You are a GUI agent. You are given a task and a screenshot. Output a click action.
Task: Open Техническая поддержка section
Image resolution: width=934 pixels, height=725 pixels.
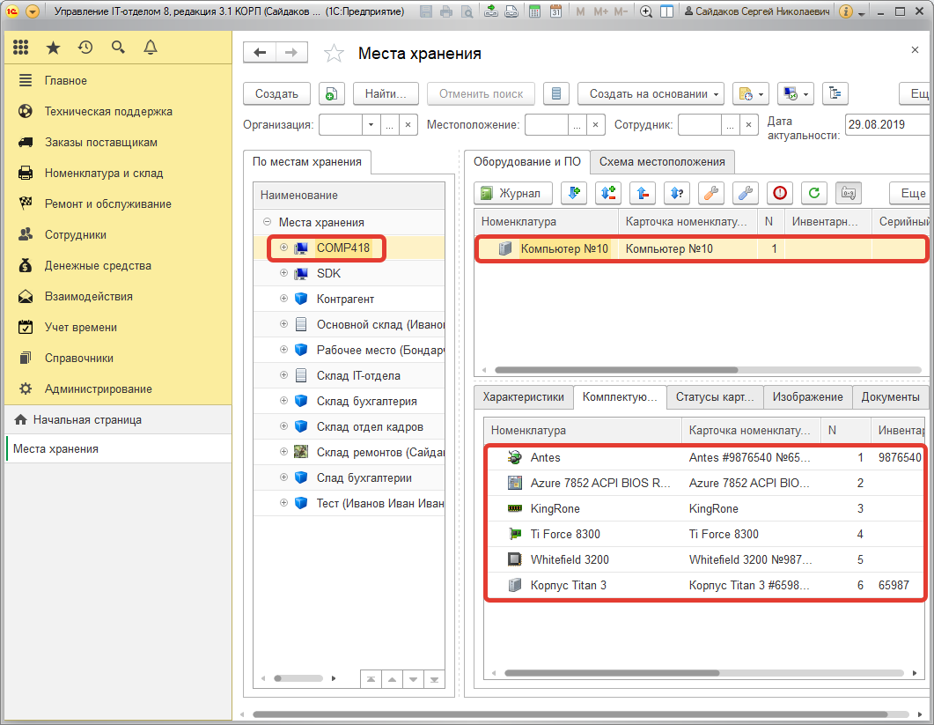tap(108, 112)
